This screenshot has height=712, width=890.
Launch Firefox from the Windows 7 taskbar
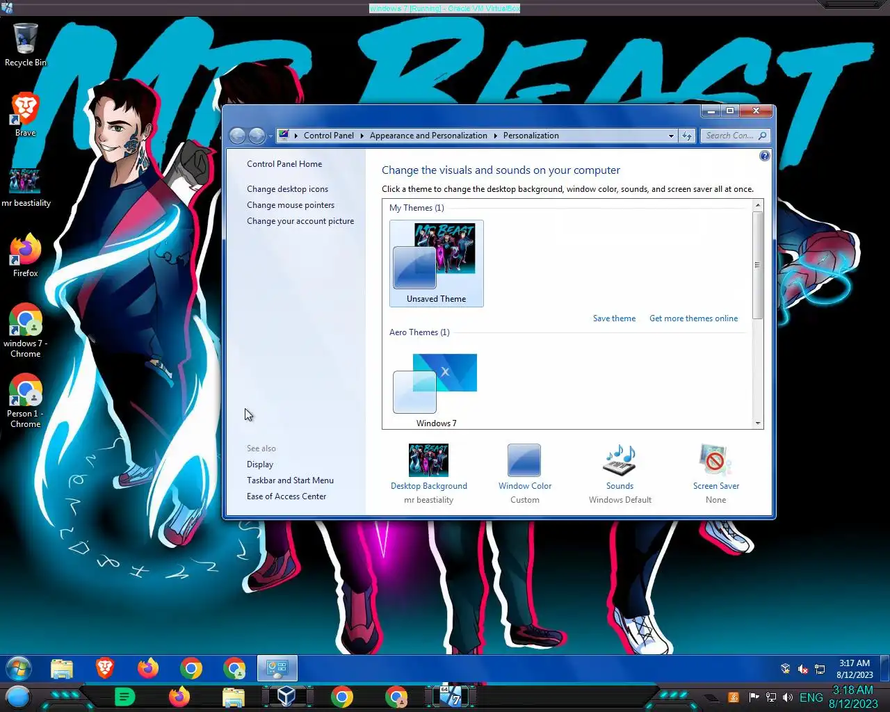point(148,669)
